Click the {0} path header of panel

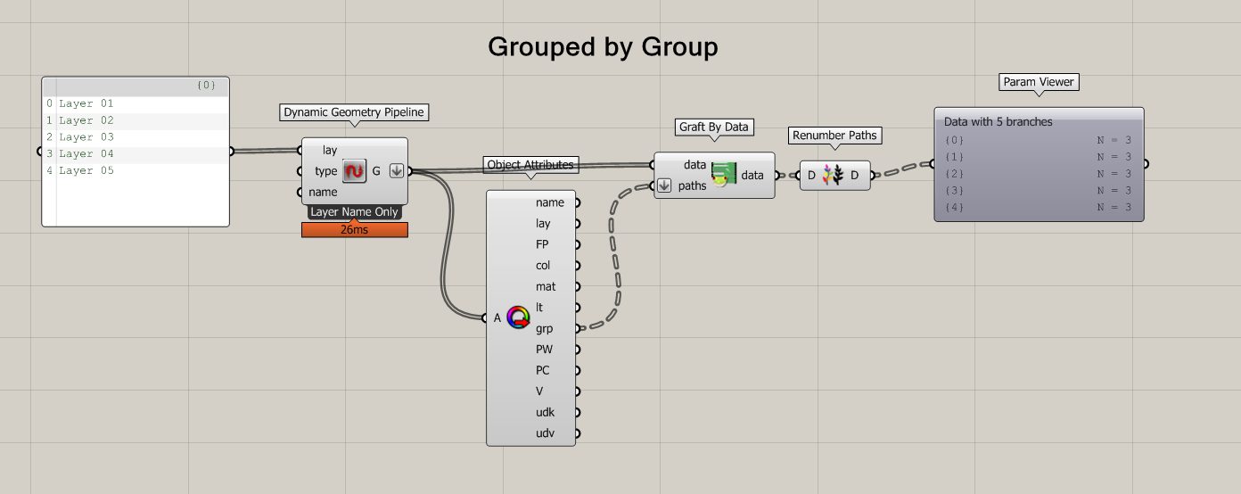click(206, 86)
